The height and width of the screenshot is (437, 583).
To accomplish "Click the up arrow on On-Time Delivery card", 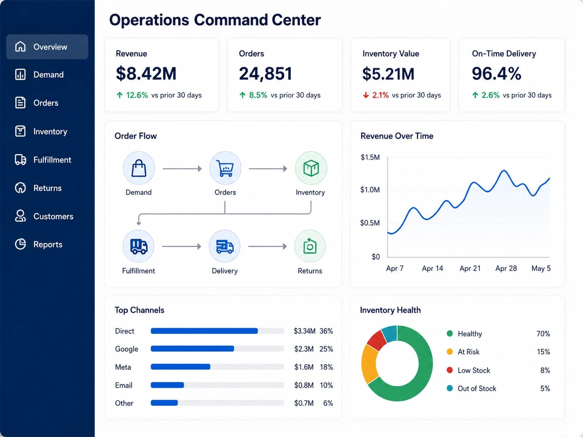I will pos(475,95).
